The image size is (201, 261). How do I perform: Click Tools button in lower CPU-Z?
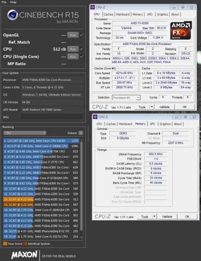[145, 217]
